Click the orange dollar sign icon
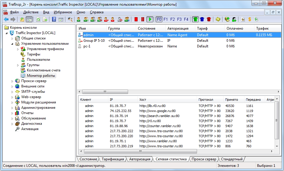The height and width of the screenshot is (171, 284). pos(250,19)
